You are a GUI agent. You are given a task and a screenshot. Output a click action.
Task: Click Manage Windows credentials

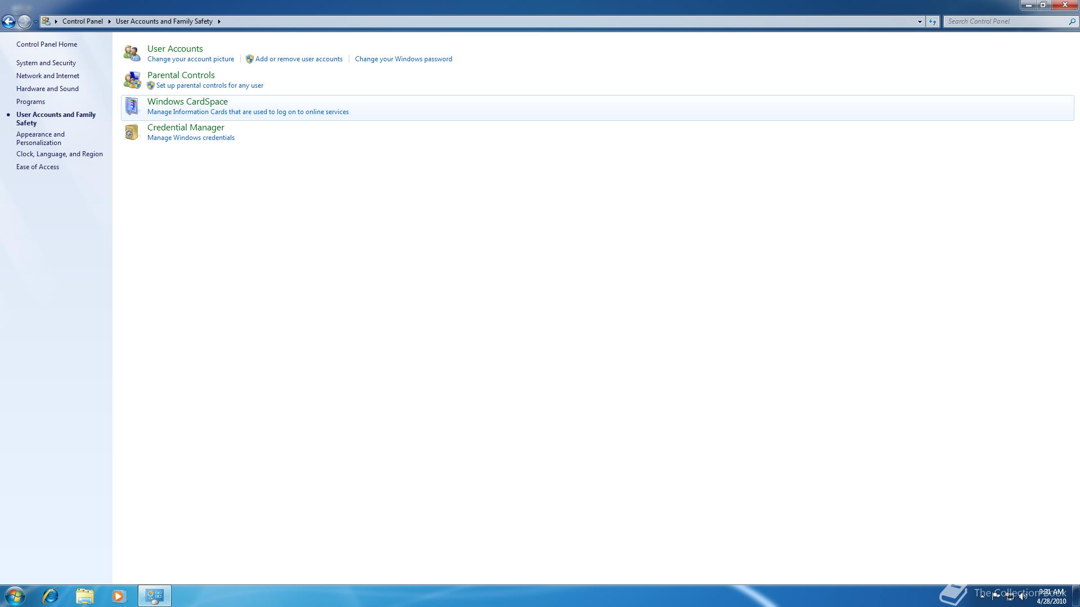pyautogui.click(x=191, y=138)
